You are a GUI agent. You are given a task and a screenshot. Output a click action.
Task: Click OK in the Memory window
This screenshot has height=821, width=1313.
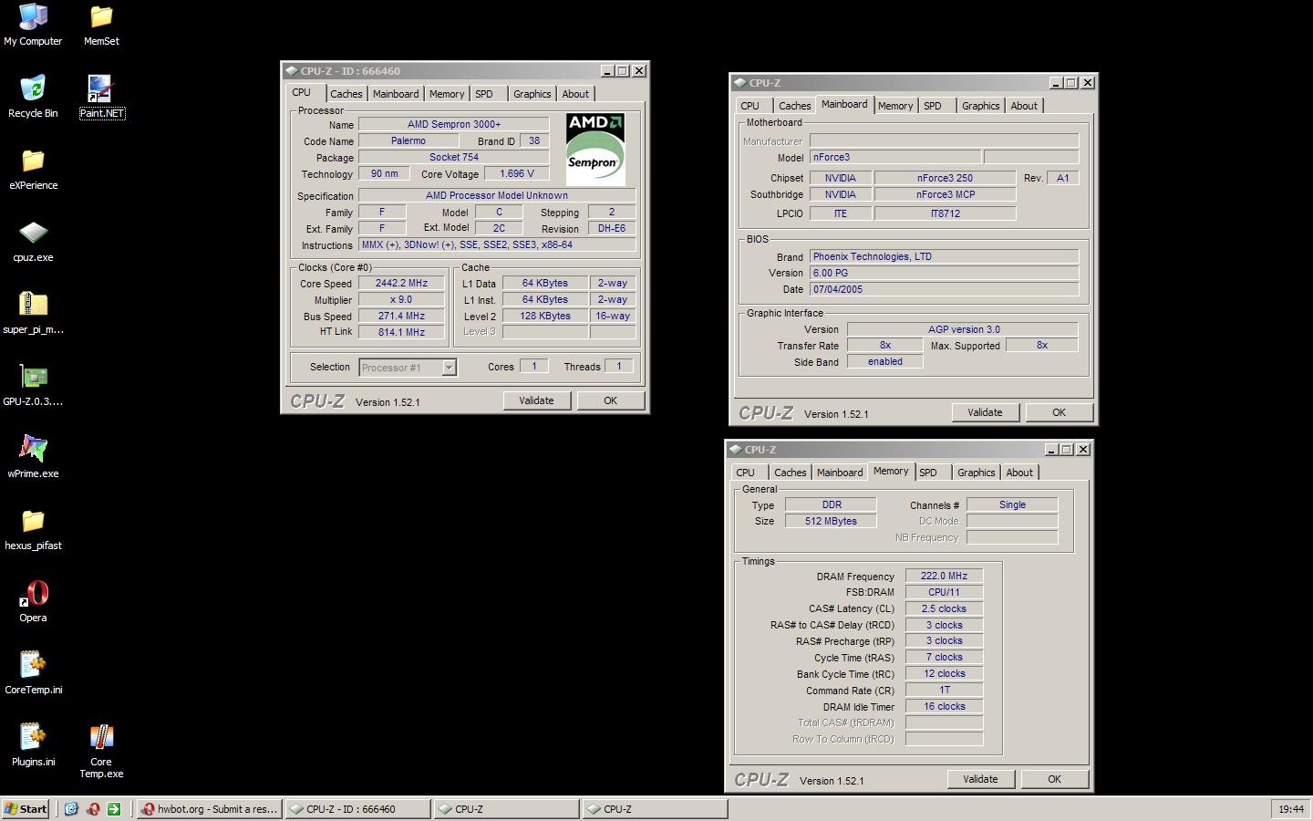(x=1055, y=779)
